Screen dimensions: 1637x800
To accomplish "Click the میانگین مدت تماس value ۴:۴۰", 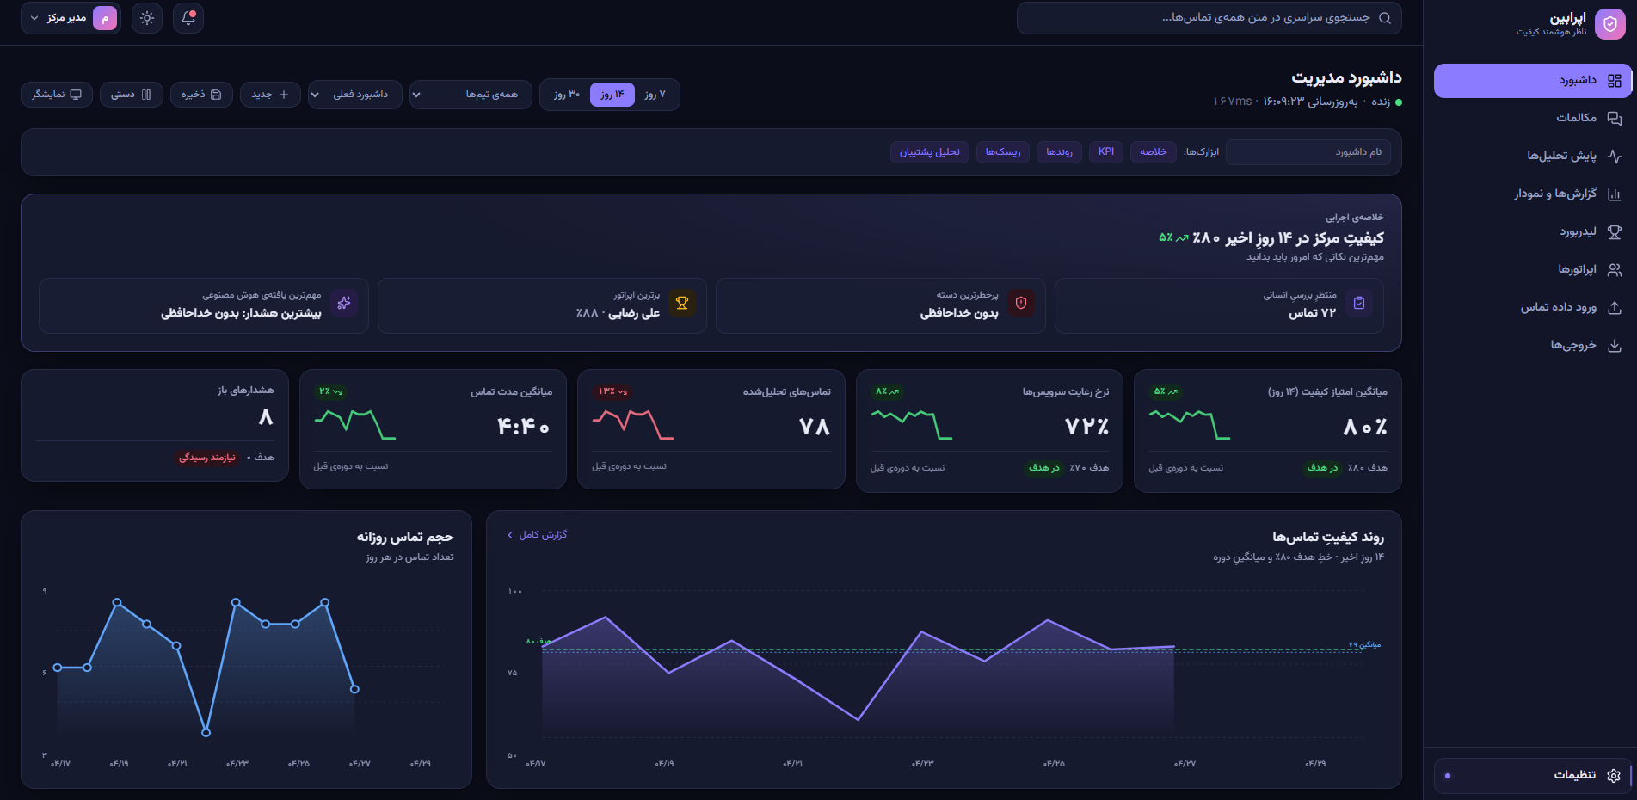I will click(523, 427).
